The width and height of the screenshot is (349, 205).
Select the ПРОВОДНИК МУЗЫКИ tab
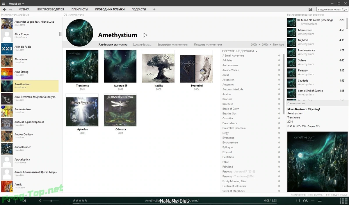(110, 9)
